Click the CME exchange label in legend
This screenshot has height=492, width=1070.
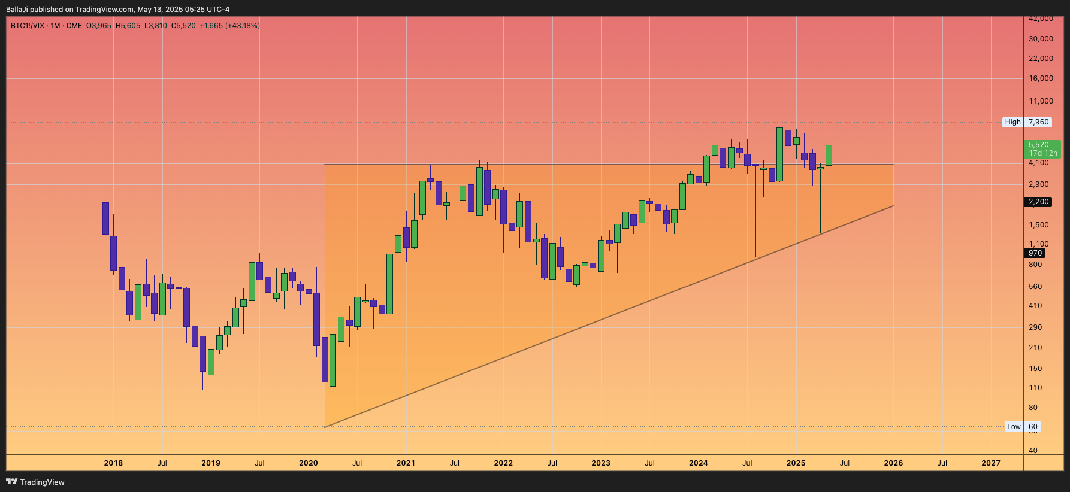pyautogui.click(x=74, y=26)
